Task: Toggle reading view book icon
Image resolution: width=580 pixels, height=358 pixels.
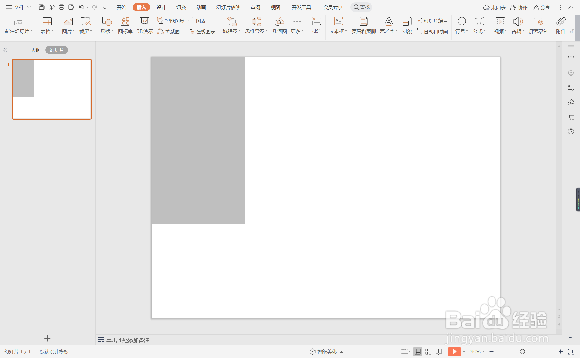Action: [438, 352]
